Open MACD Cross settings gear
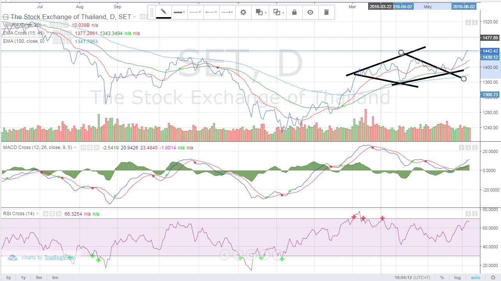The image size is (501, 281). tap(90, 148)
